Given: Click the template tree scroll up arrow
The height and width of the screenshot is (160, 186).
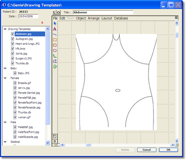Looking at the screenshot, I should (x=48, y=29).
